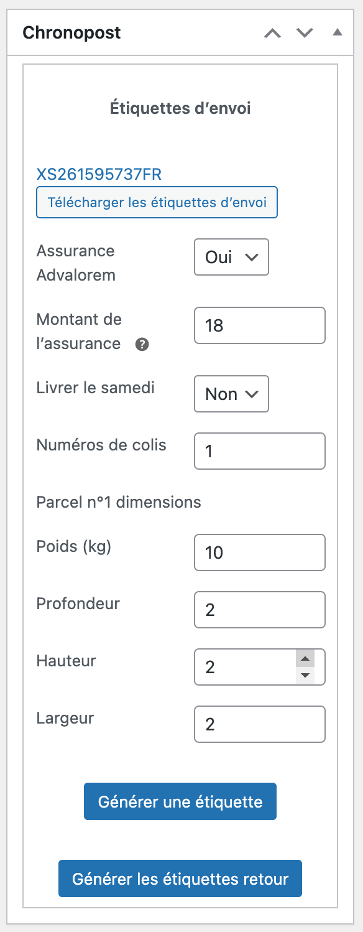Click Générer une étiquette
Image resolution: width=363 pixels, height=932 pixels.
coord(180,801)
